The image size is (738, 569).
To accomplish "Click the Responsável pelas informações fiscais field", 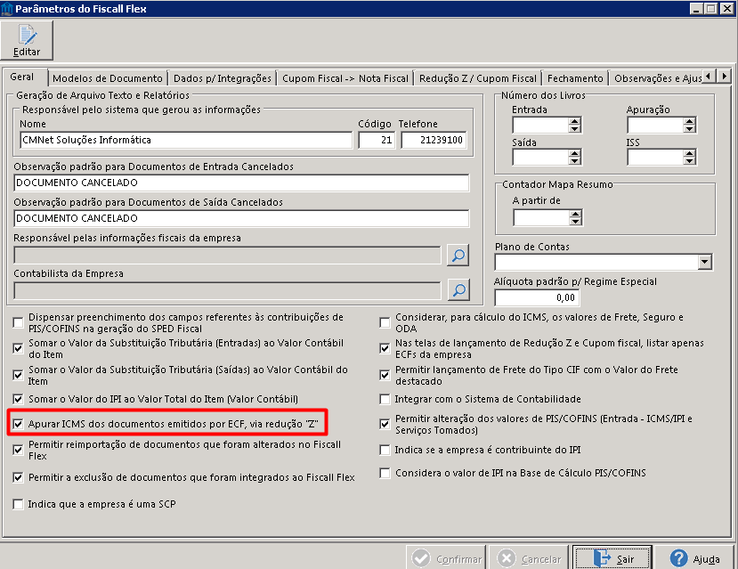I will [227, 255].
